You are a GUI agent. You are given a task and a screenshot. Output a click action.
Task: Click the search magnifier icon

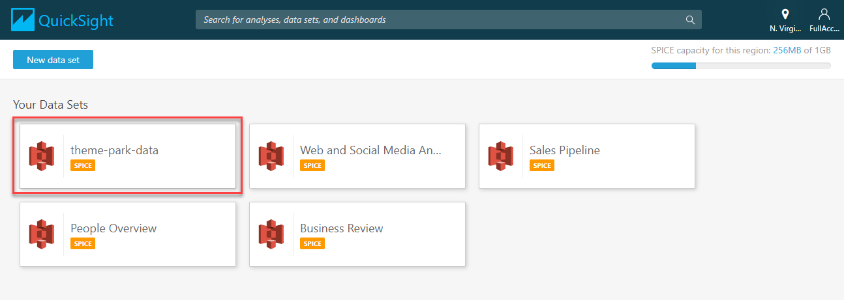pyautogui.click(x=690, y=20)
